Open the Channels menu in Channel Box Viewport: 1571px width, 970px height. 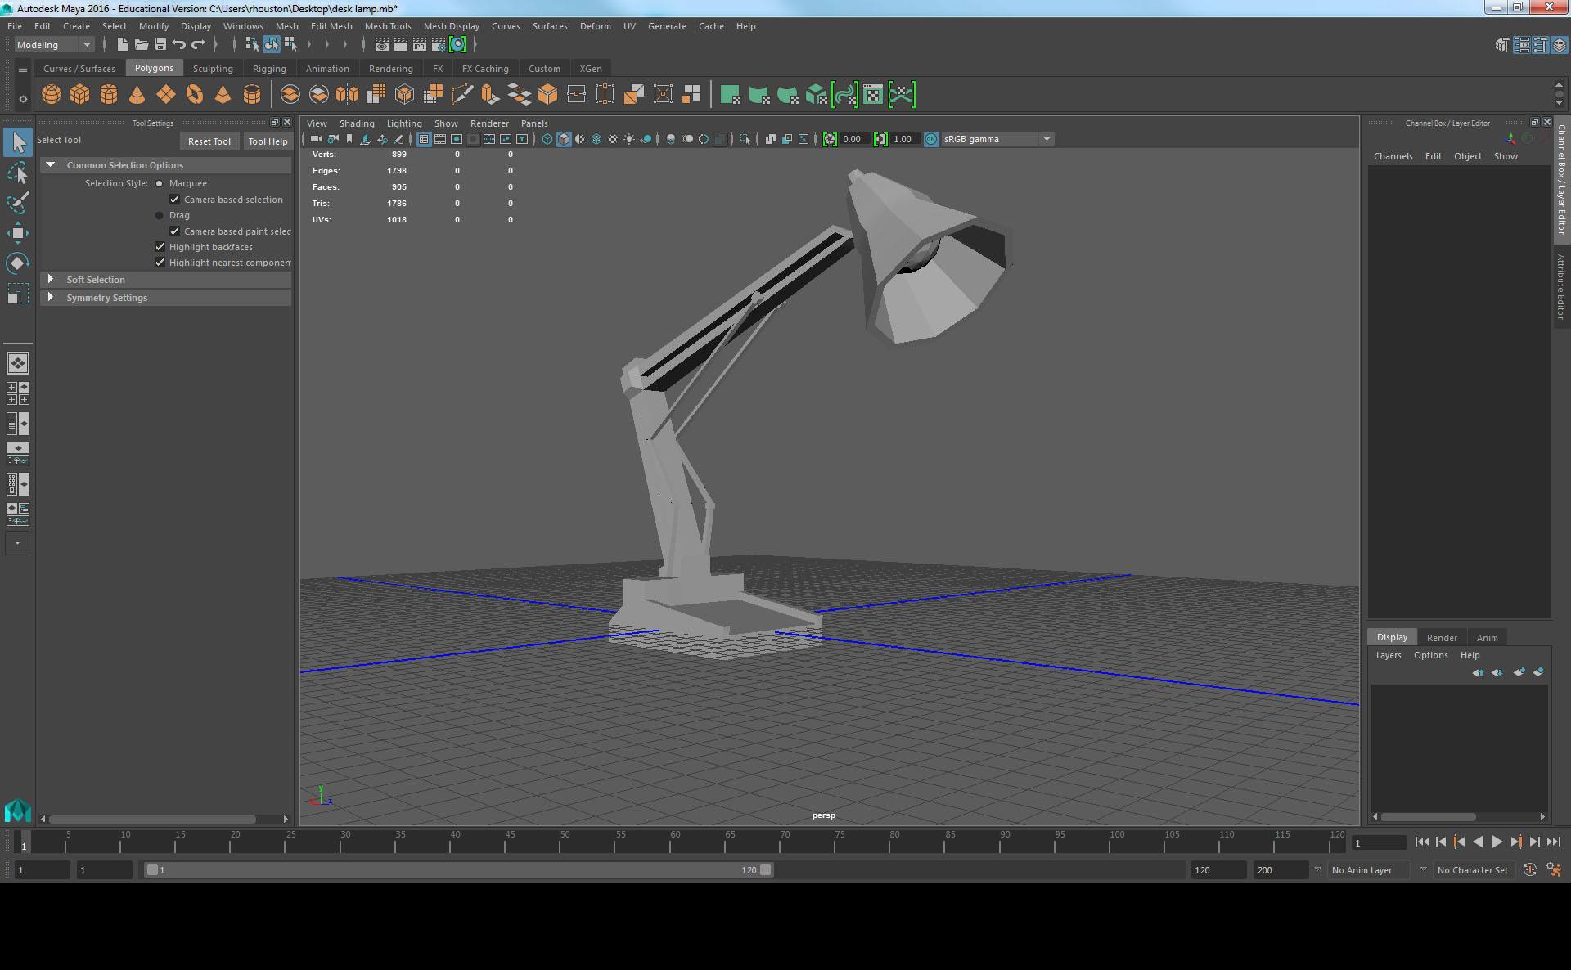pyautogui.click(x=1393, y=156)
